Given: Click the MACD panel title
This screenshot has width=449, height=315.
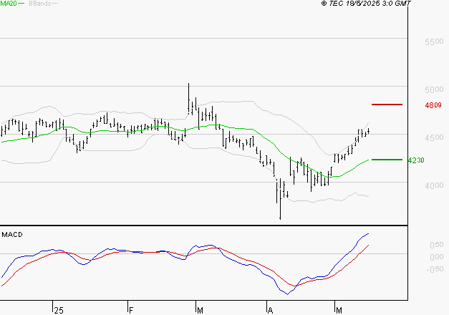Looking at the screenshot, I should [x=11, y=235].
